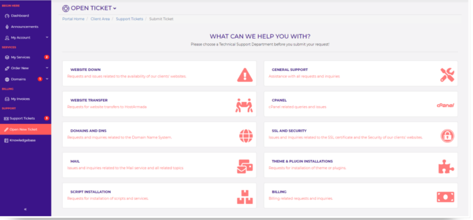This screenshot has width=473, height=220.
Task: Collapse the sidebar with the double arrow
Action: pyautogui.click(x=25, y=209)
